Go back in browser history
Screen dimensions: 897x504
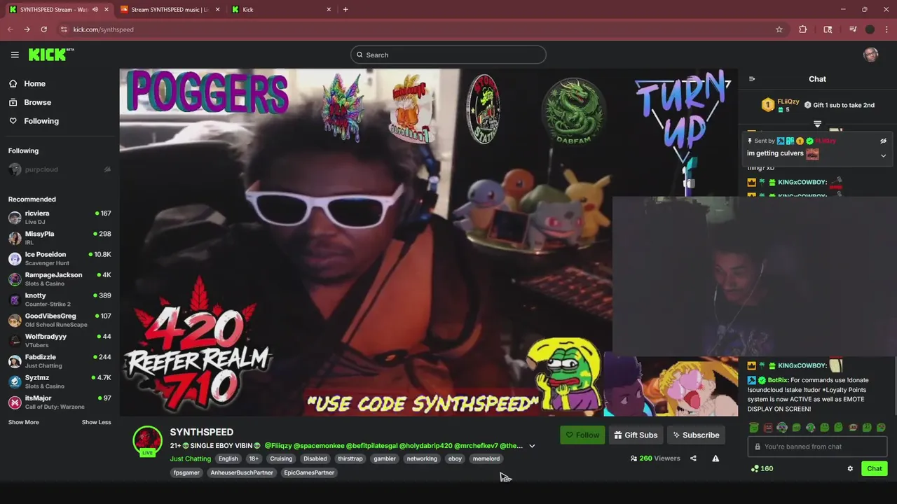10,29
